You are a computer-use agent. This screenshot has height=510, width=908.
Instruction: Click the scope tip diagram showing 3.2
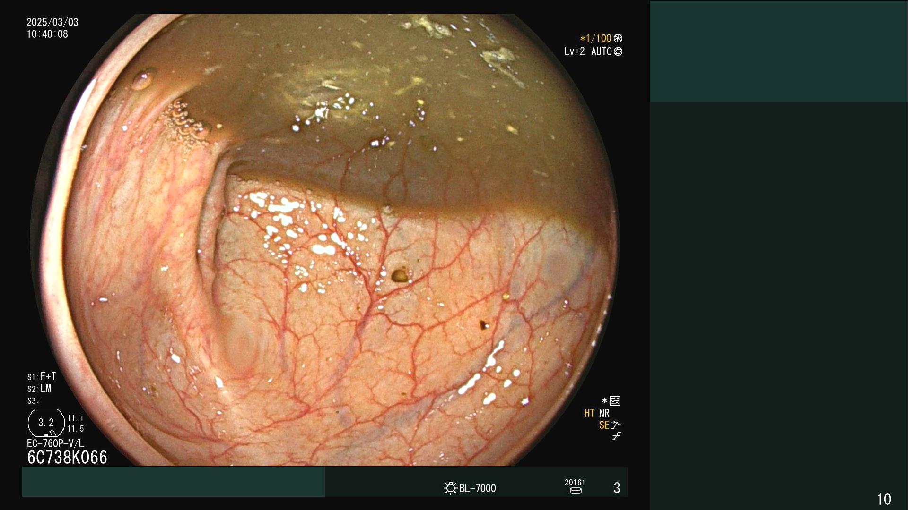[x=46, y=423]
